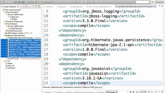Click line 24 scope compile text

tap(87, 83)
